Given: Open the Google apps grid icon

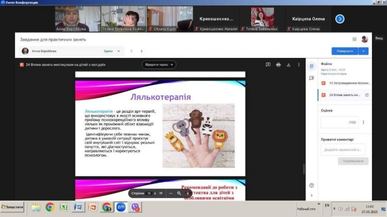Looking at the screenshot, I should tap(355, 39).
